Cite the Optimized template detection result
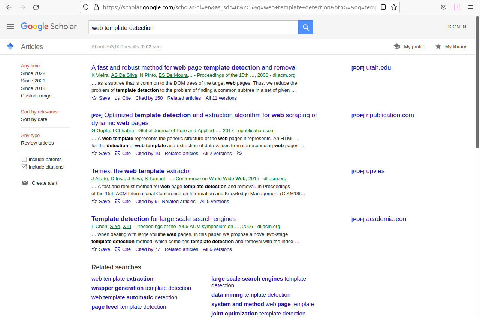The image size is (480, 318). (x=123, y=154)
